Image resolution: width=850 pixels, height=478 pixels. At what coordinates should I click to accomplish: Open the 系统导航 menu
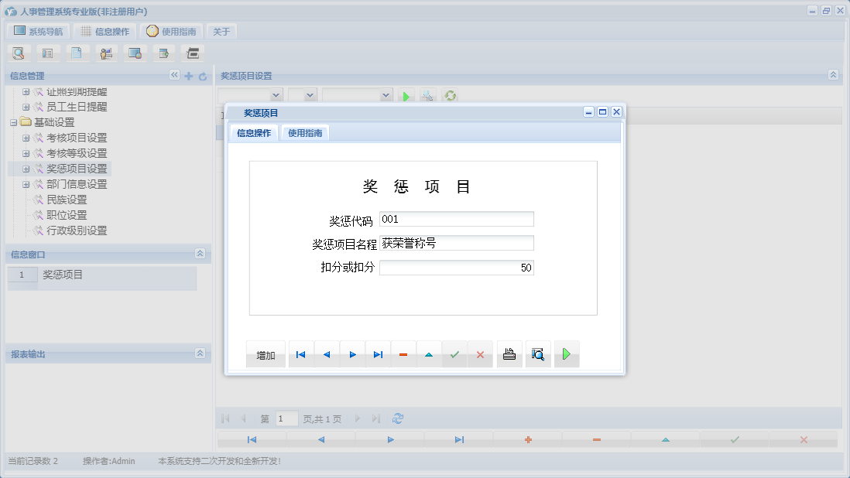(38, 31)
